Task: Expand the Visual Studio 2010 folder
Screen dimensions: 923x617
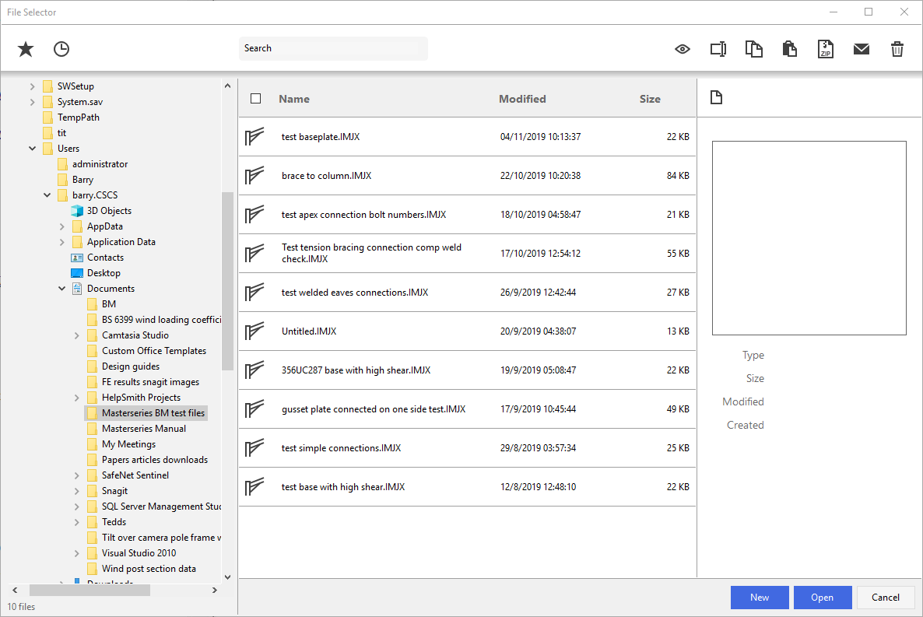Action: [x=76, y=552]
